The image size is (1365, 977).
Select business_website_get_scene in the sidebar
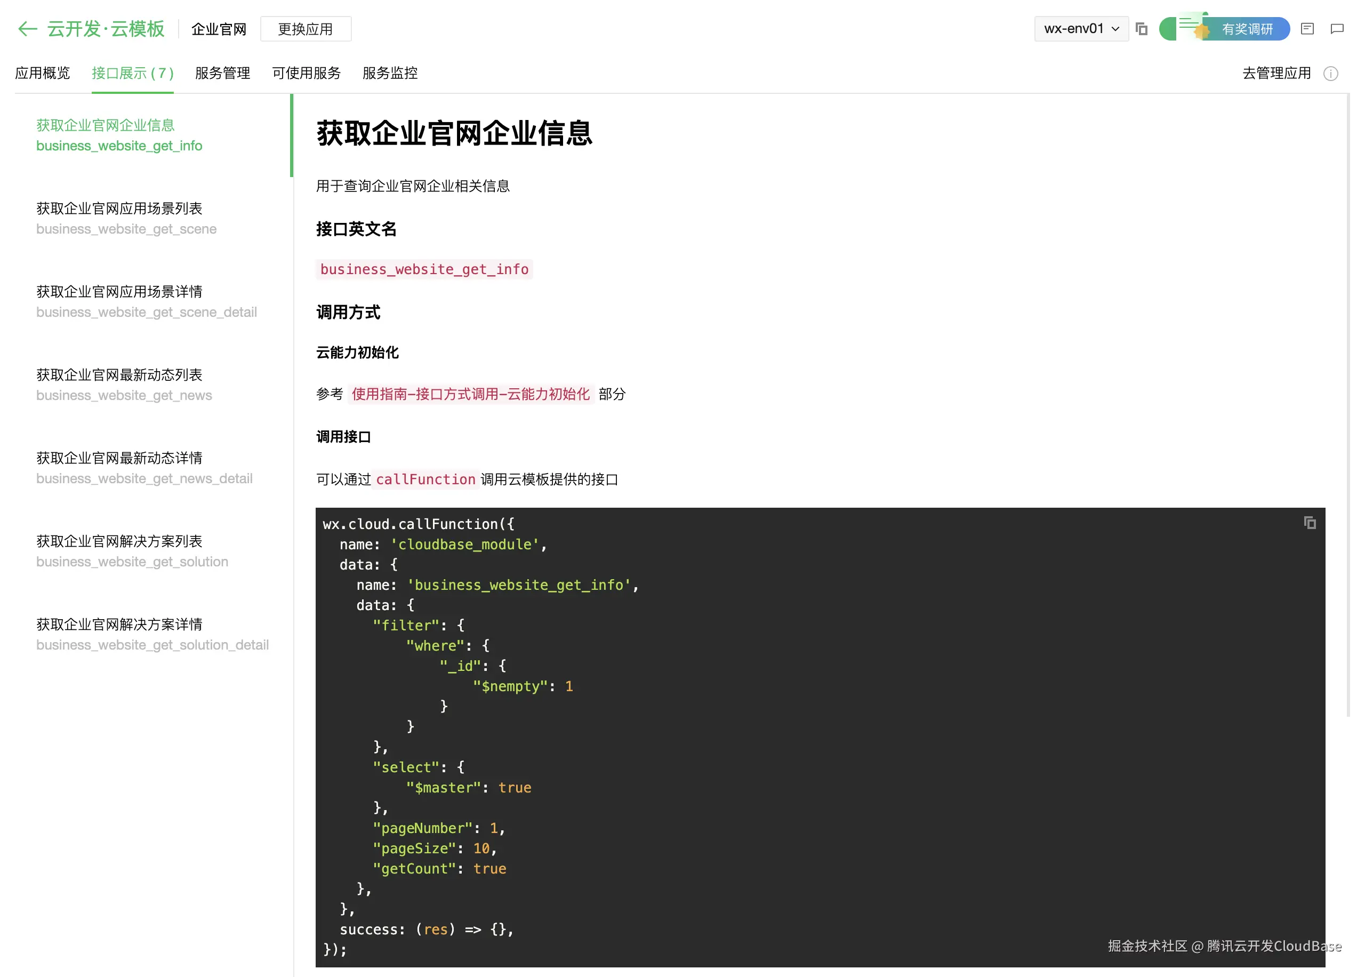(x=126, y=229)
